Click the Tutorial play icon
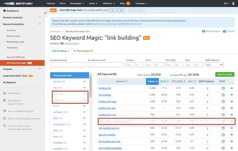238x151 pixels. click(224, 31)
